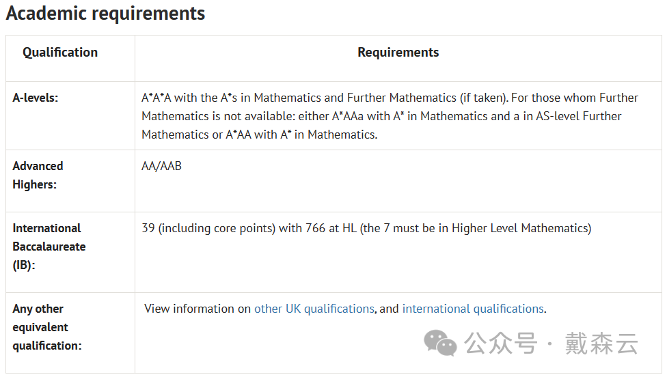Open the other UK qualifications link
Viewport: 667px width, 379px height.
[x=314, y=309]
